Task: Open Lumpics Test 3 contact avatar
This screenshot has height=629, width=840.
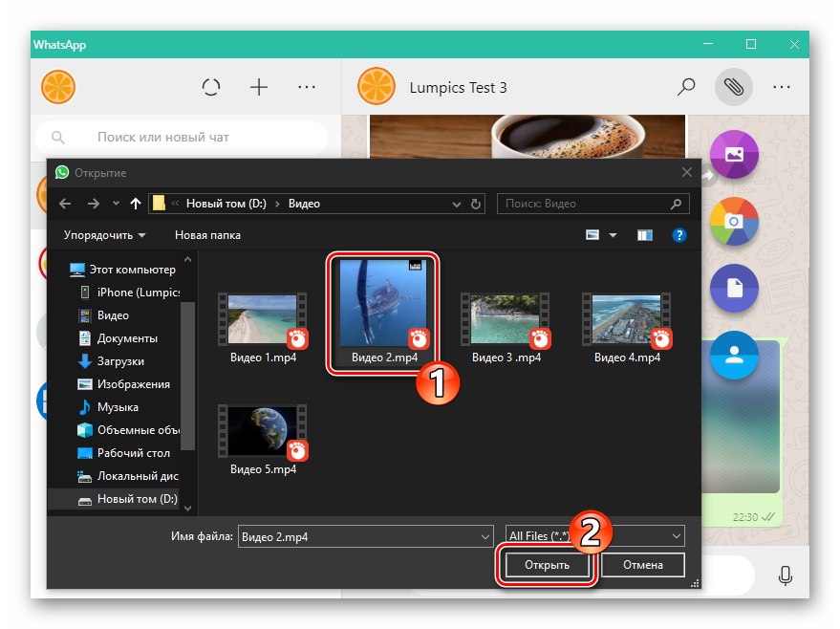Action: tap(377, 87)
